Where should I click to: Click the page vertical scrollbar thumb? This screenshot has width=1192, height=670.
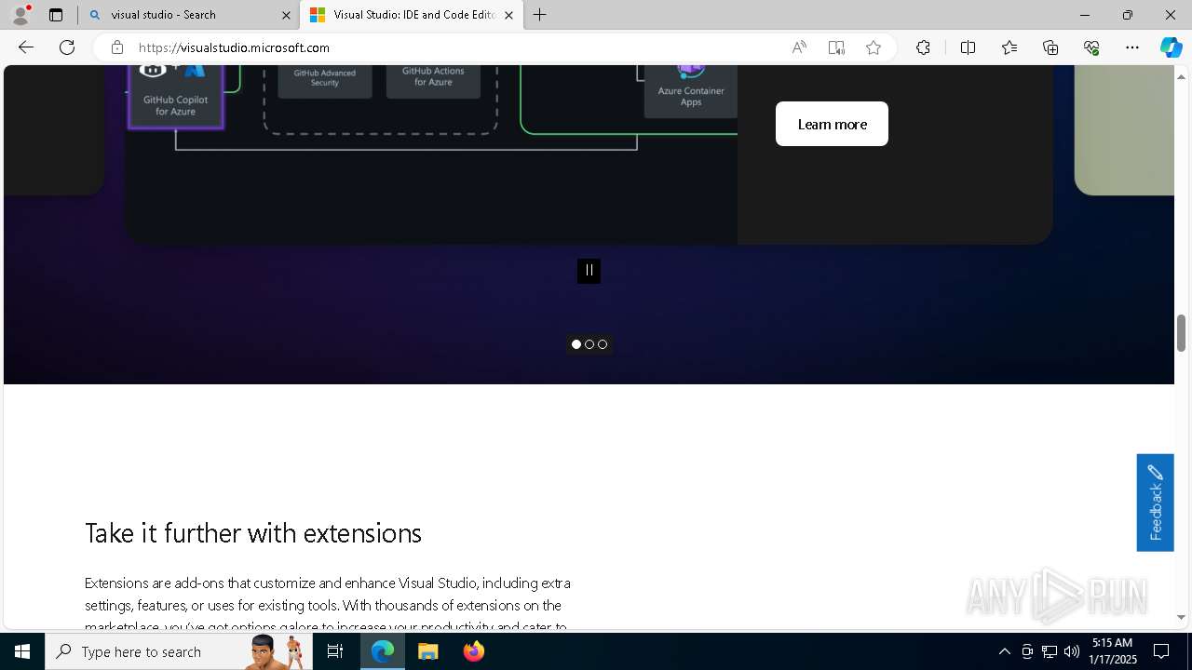pos(1182,333)
